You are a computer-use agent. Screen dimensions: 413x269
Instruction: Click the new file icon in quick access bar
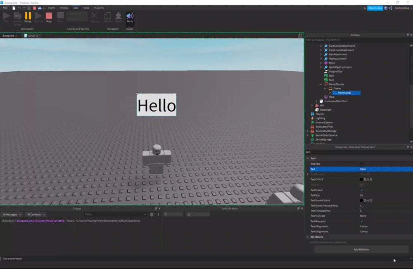pyautogui.click(x=14, y=8)
